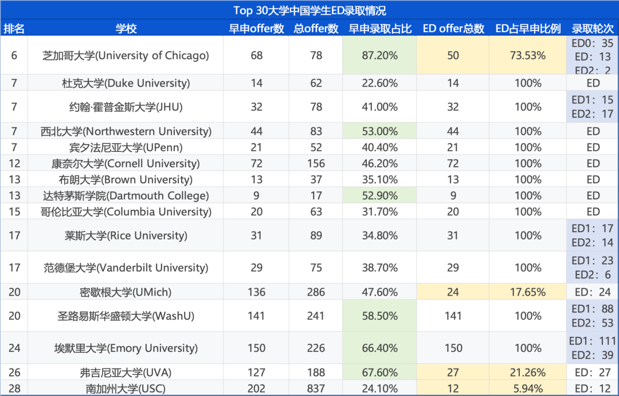The height and width of the screenshot is (396, 619).
Task: Select the 58.50% cell for WashU
Action: point(380,316)
